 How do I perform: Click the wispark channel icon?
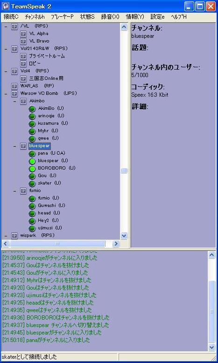[14, 235]
